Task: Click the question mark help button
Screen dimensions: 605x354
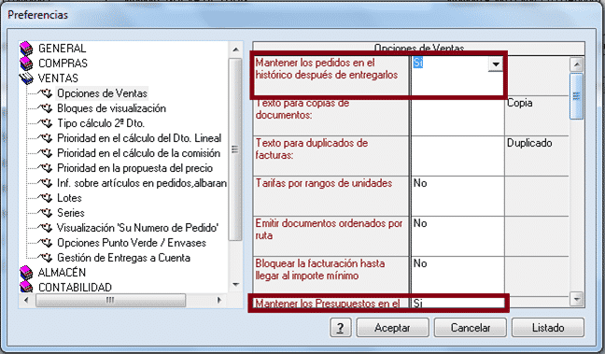Action: click(x=340, y=328)
